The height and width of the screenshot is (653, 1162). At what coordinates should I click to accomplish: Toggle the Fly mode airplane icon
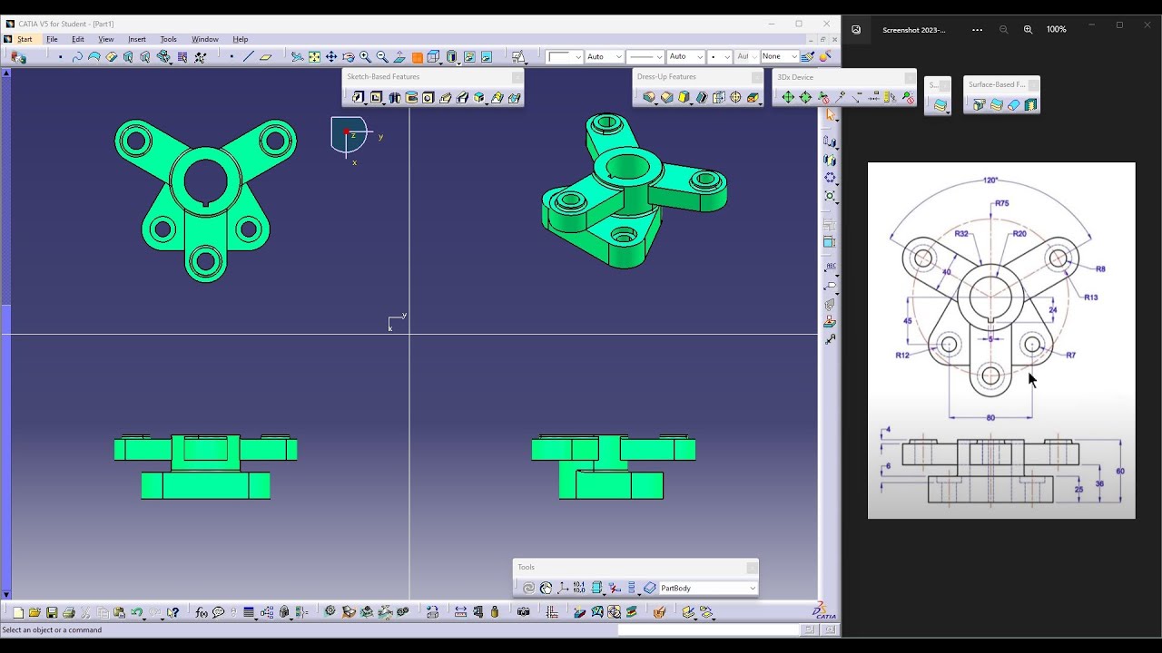[x=297, y=56]
